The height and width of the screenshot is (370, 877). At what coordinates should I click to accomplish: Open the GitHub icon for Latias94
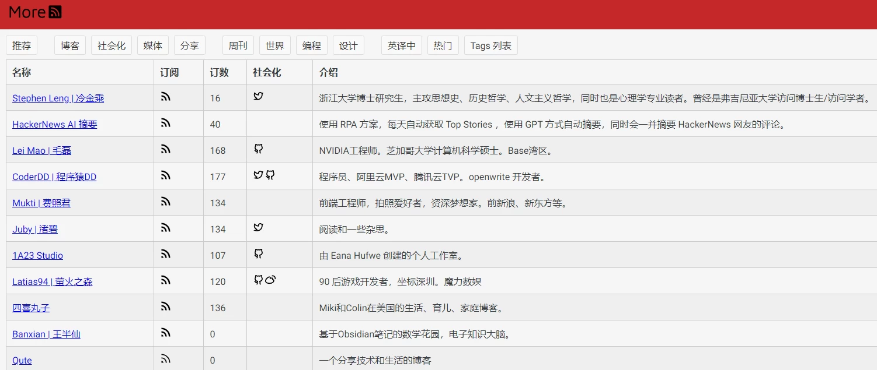(258, 280)
